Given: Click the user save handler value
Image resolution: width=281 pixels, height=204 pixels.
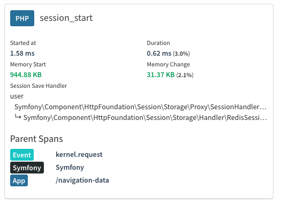Looking at the screenshot, I should click(17, 96).
